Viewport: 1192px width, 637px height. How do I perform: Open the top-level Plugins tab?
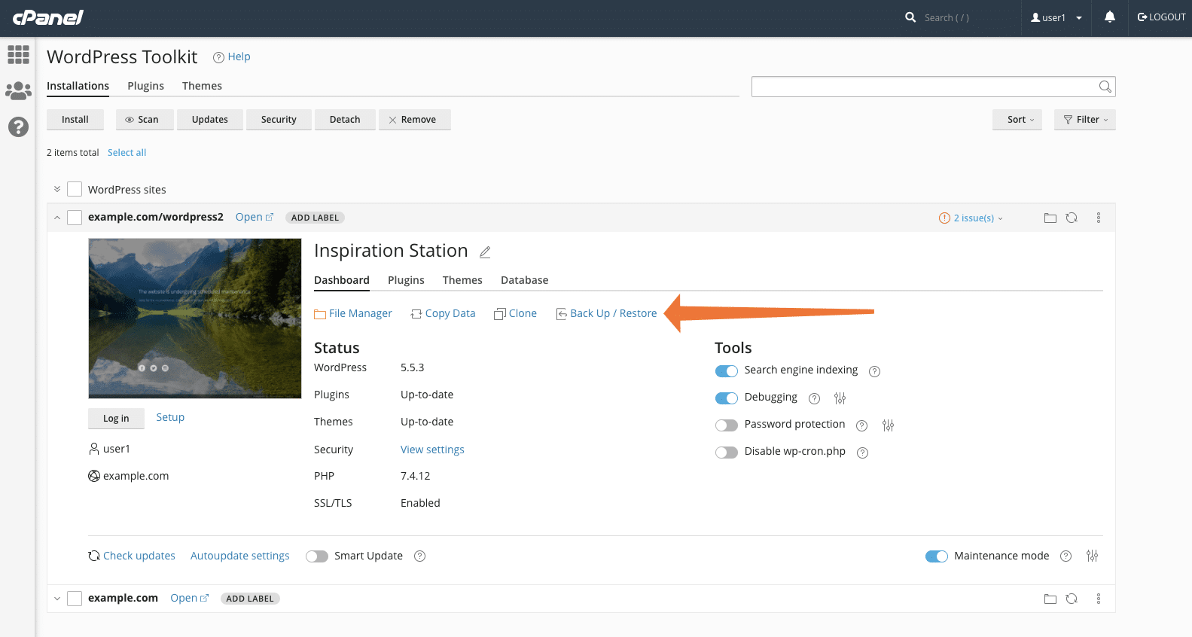point(145,86)
